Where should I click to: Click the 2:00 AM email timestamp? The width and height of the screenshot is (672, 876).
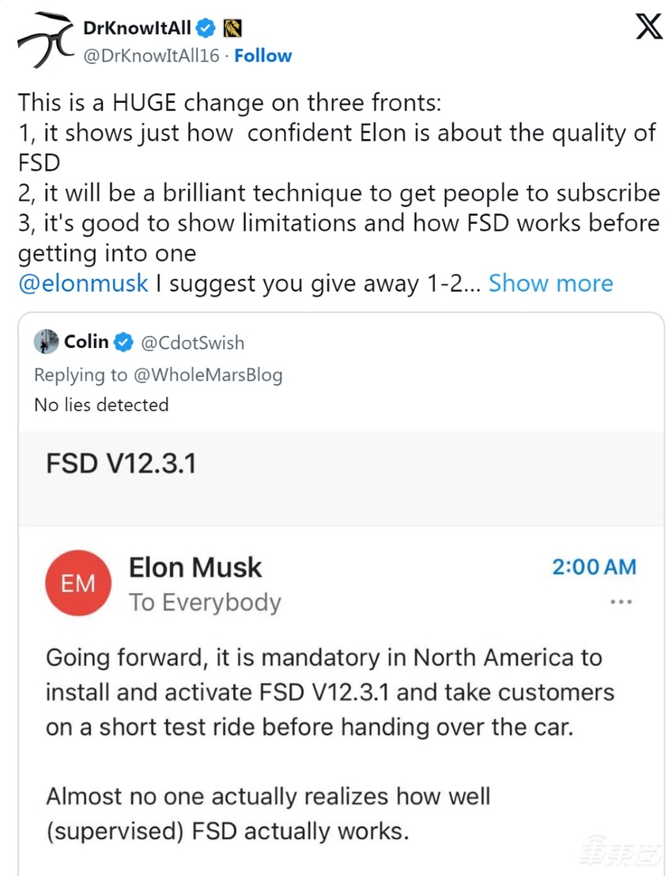[x=594, y=567]
